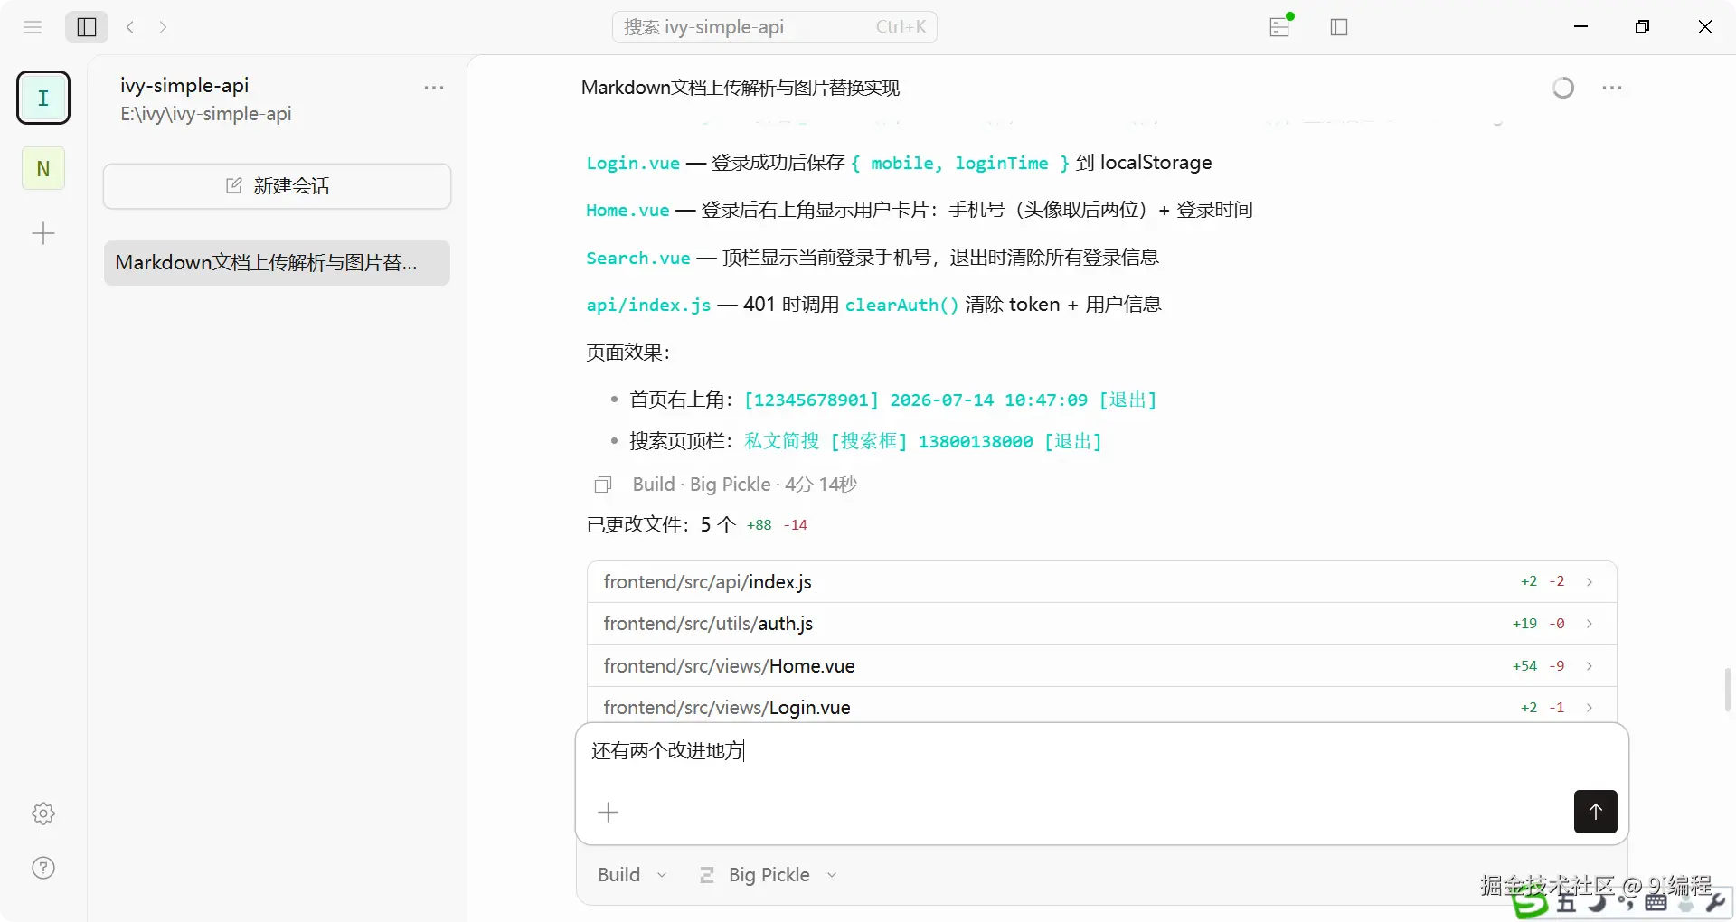Screen dimensions: 1736x922
Task: Open session options menu beside spinner
Action: (x=1612, y=88)
